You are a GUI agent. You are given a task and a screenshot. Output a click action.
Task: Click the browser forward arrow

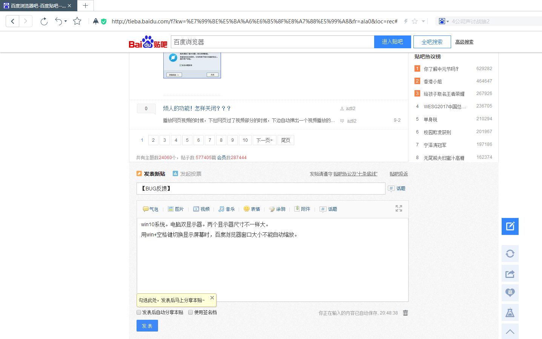pos(26,21)
